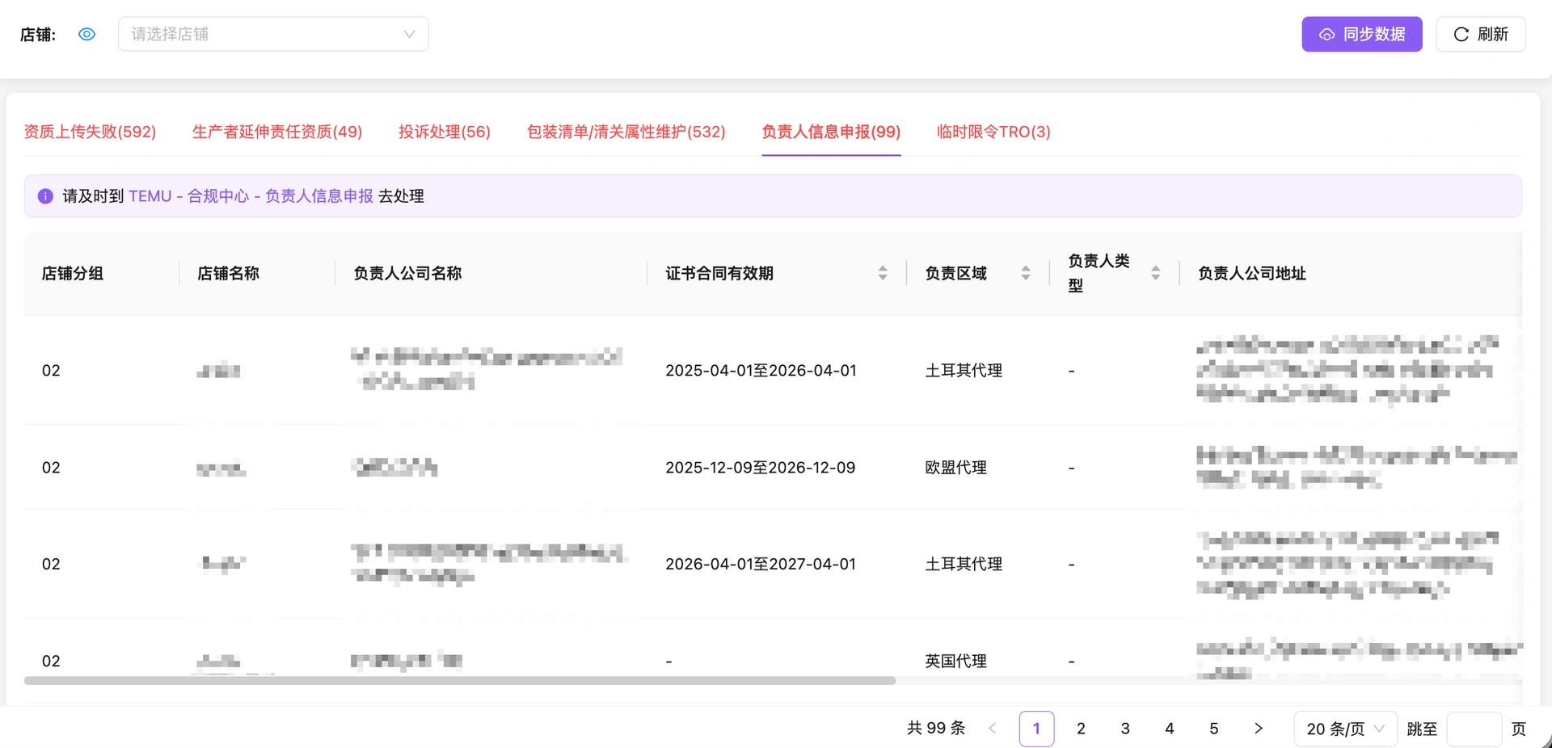Follow the TEMU 合规中心 负责人信息申报 link
Viewport: 1552px width, 748px height.
coord(251,196)
